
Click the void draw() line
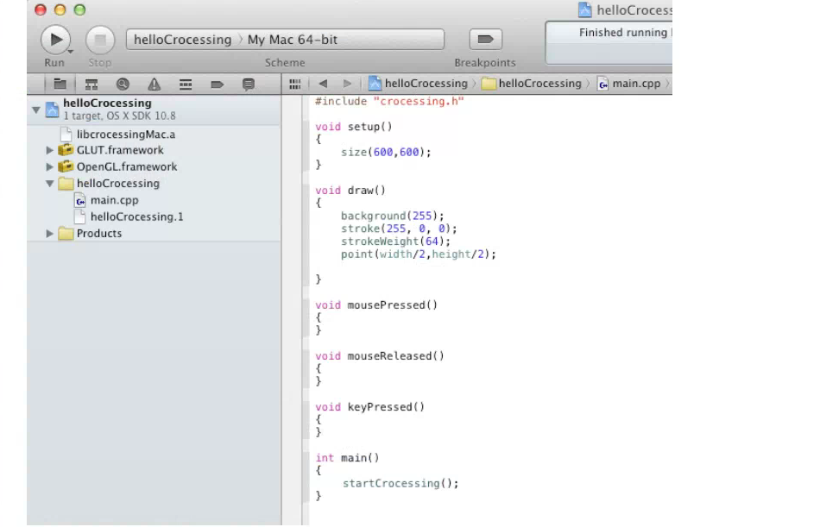click(350, 191)
